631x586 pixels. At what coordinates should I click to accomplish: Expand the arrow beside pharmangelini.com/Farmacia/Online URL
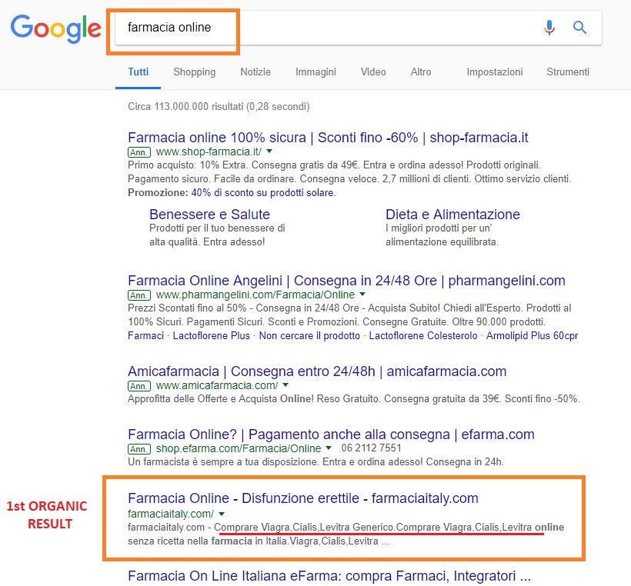[362, 295]
